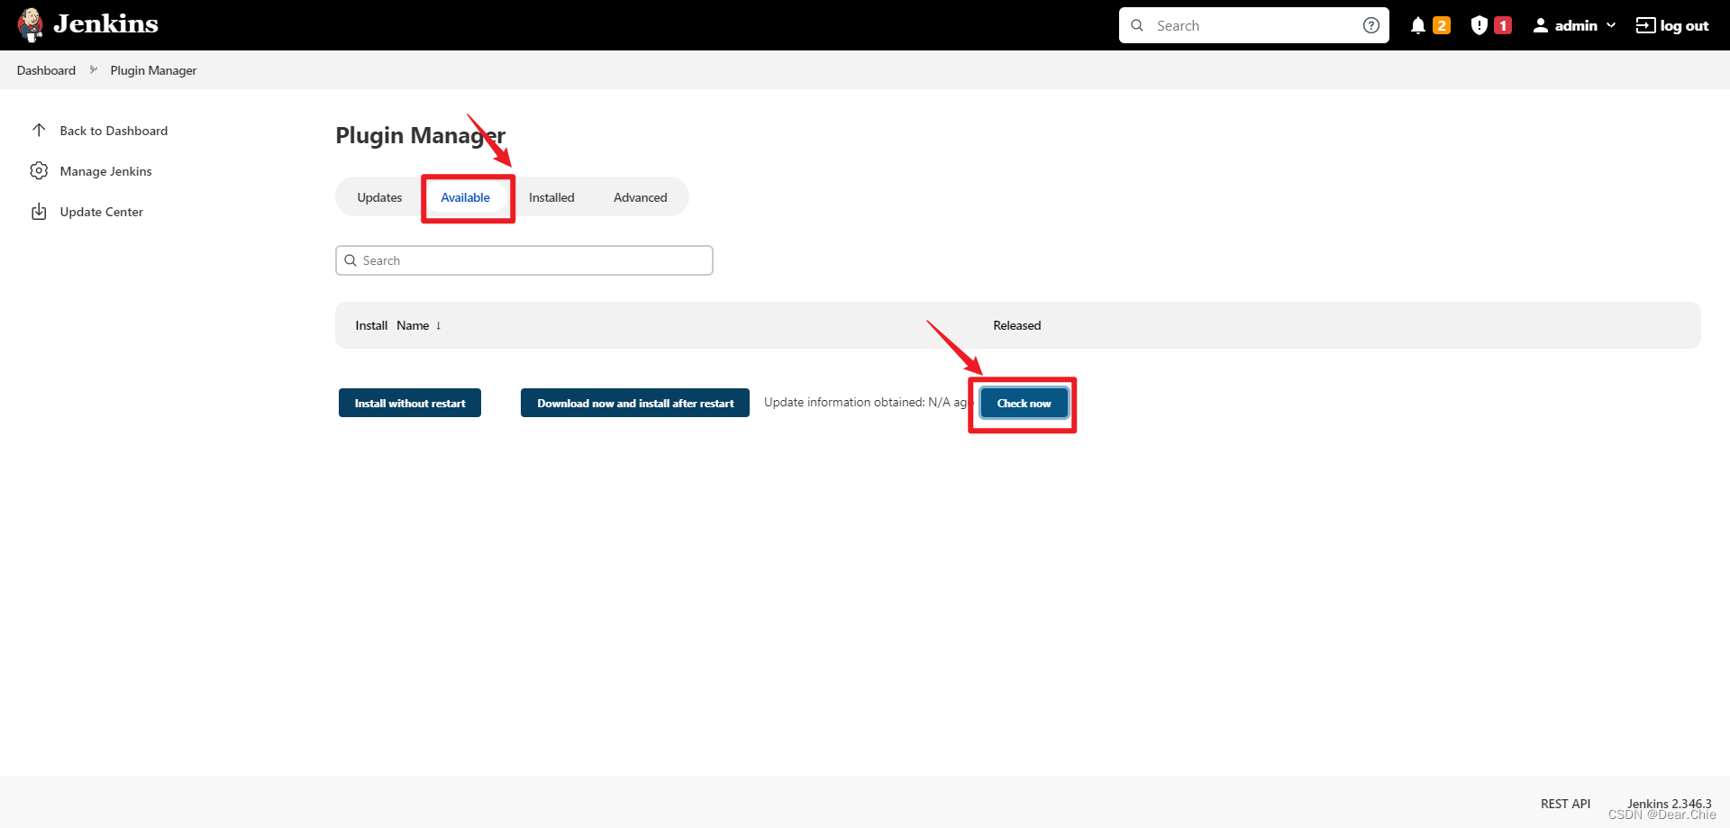Screen dimensions: 1730x828
Task: Open the Dashboard breadcrumb link
Action: point(46,70)
